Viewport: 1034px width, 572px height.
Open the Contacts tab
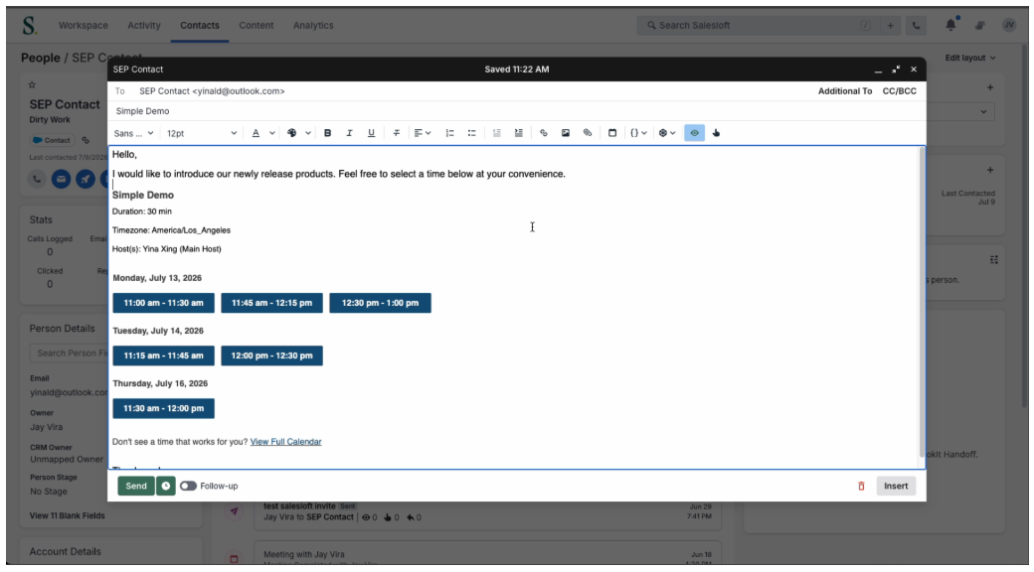200,25
